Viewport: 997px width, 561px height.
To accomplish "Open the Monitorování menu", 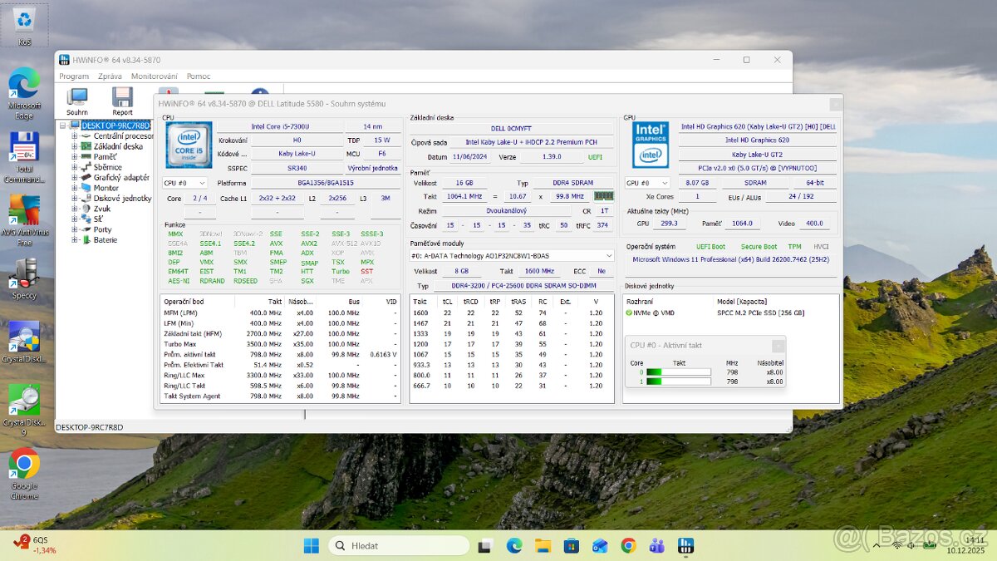I will (x=155, y=76).
